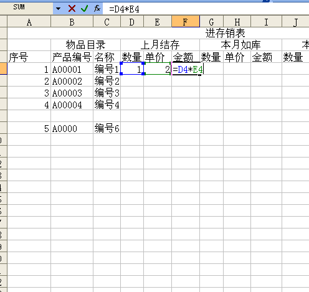Viewport: 309px width, 292px height.
Task: Click serial number 4 in column A
Action: 29,105
